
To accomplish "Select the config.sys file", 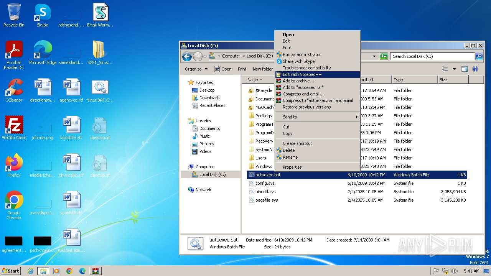I will pyautogui.click(x=357, y=183).
